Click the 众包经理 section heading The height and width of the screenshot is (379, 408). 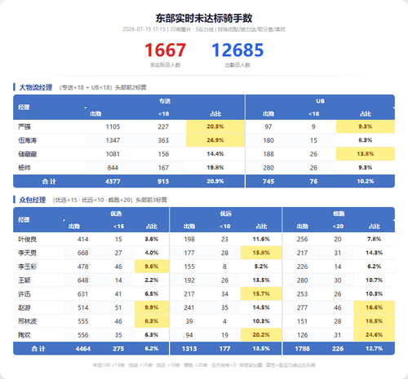(x=33, y=200)
